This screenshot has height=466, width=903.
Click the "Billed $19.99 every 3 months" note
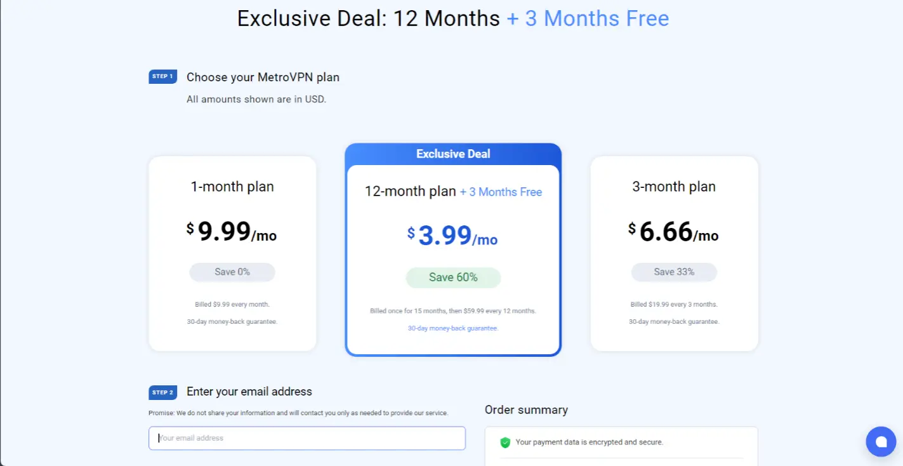point(674,304)
